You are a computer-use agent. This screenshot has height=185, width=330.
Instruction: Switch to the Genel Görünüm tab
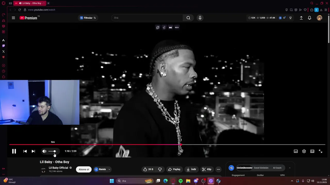pos(261,168)
